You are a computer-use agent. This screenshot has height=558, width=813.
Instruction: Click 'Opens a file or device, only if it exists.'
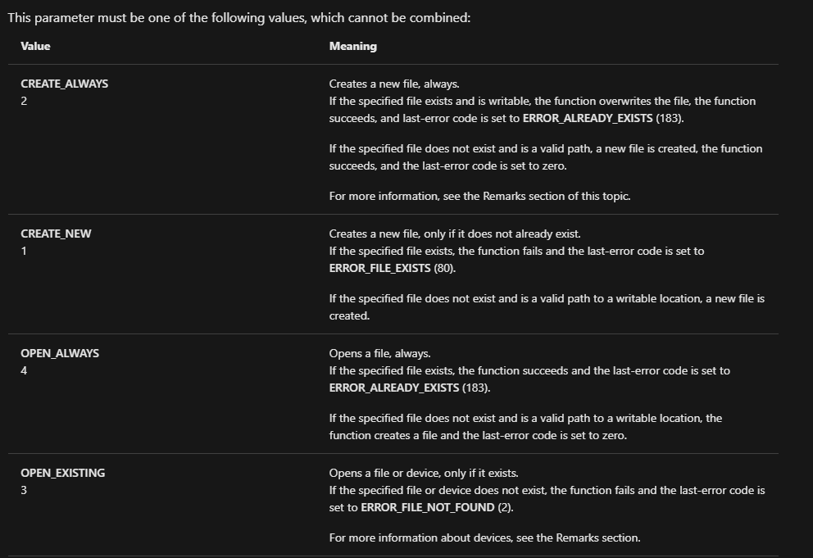(424, 473)
